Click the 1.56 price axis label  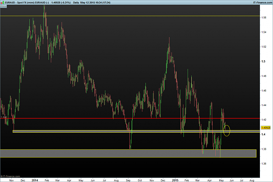click(264, 17)
